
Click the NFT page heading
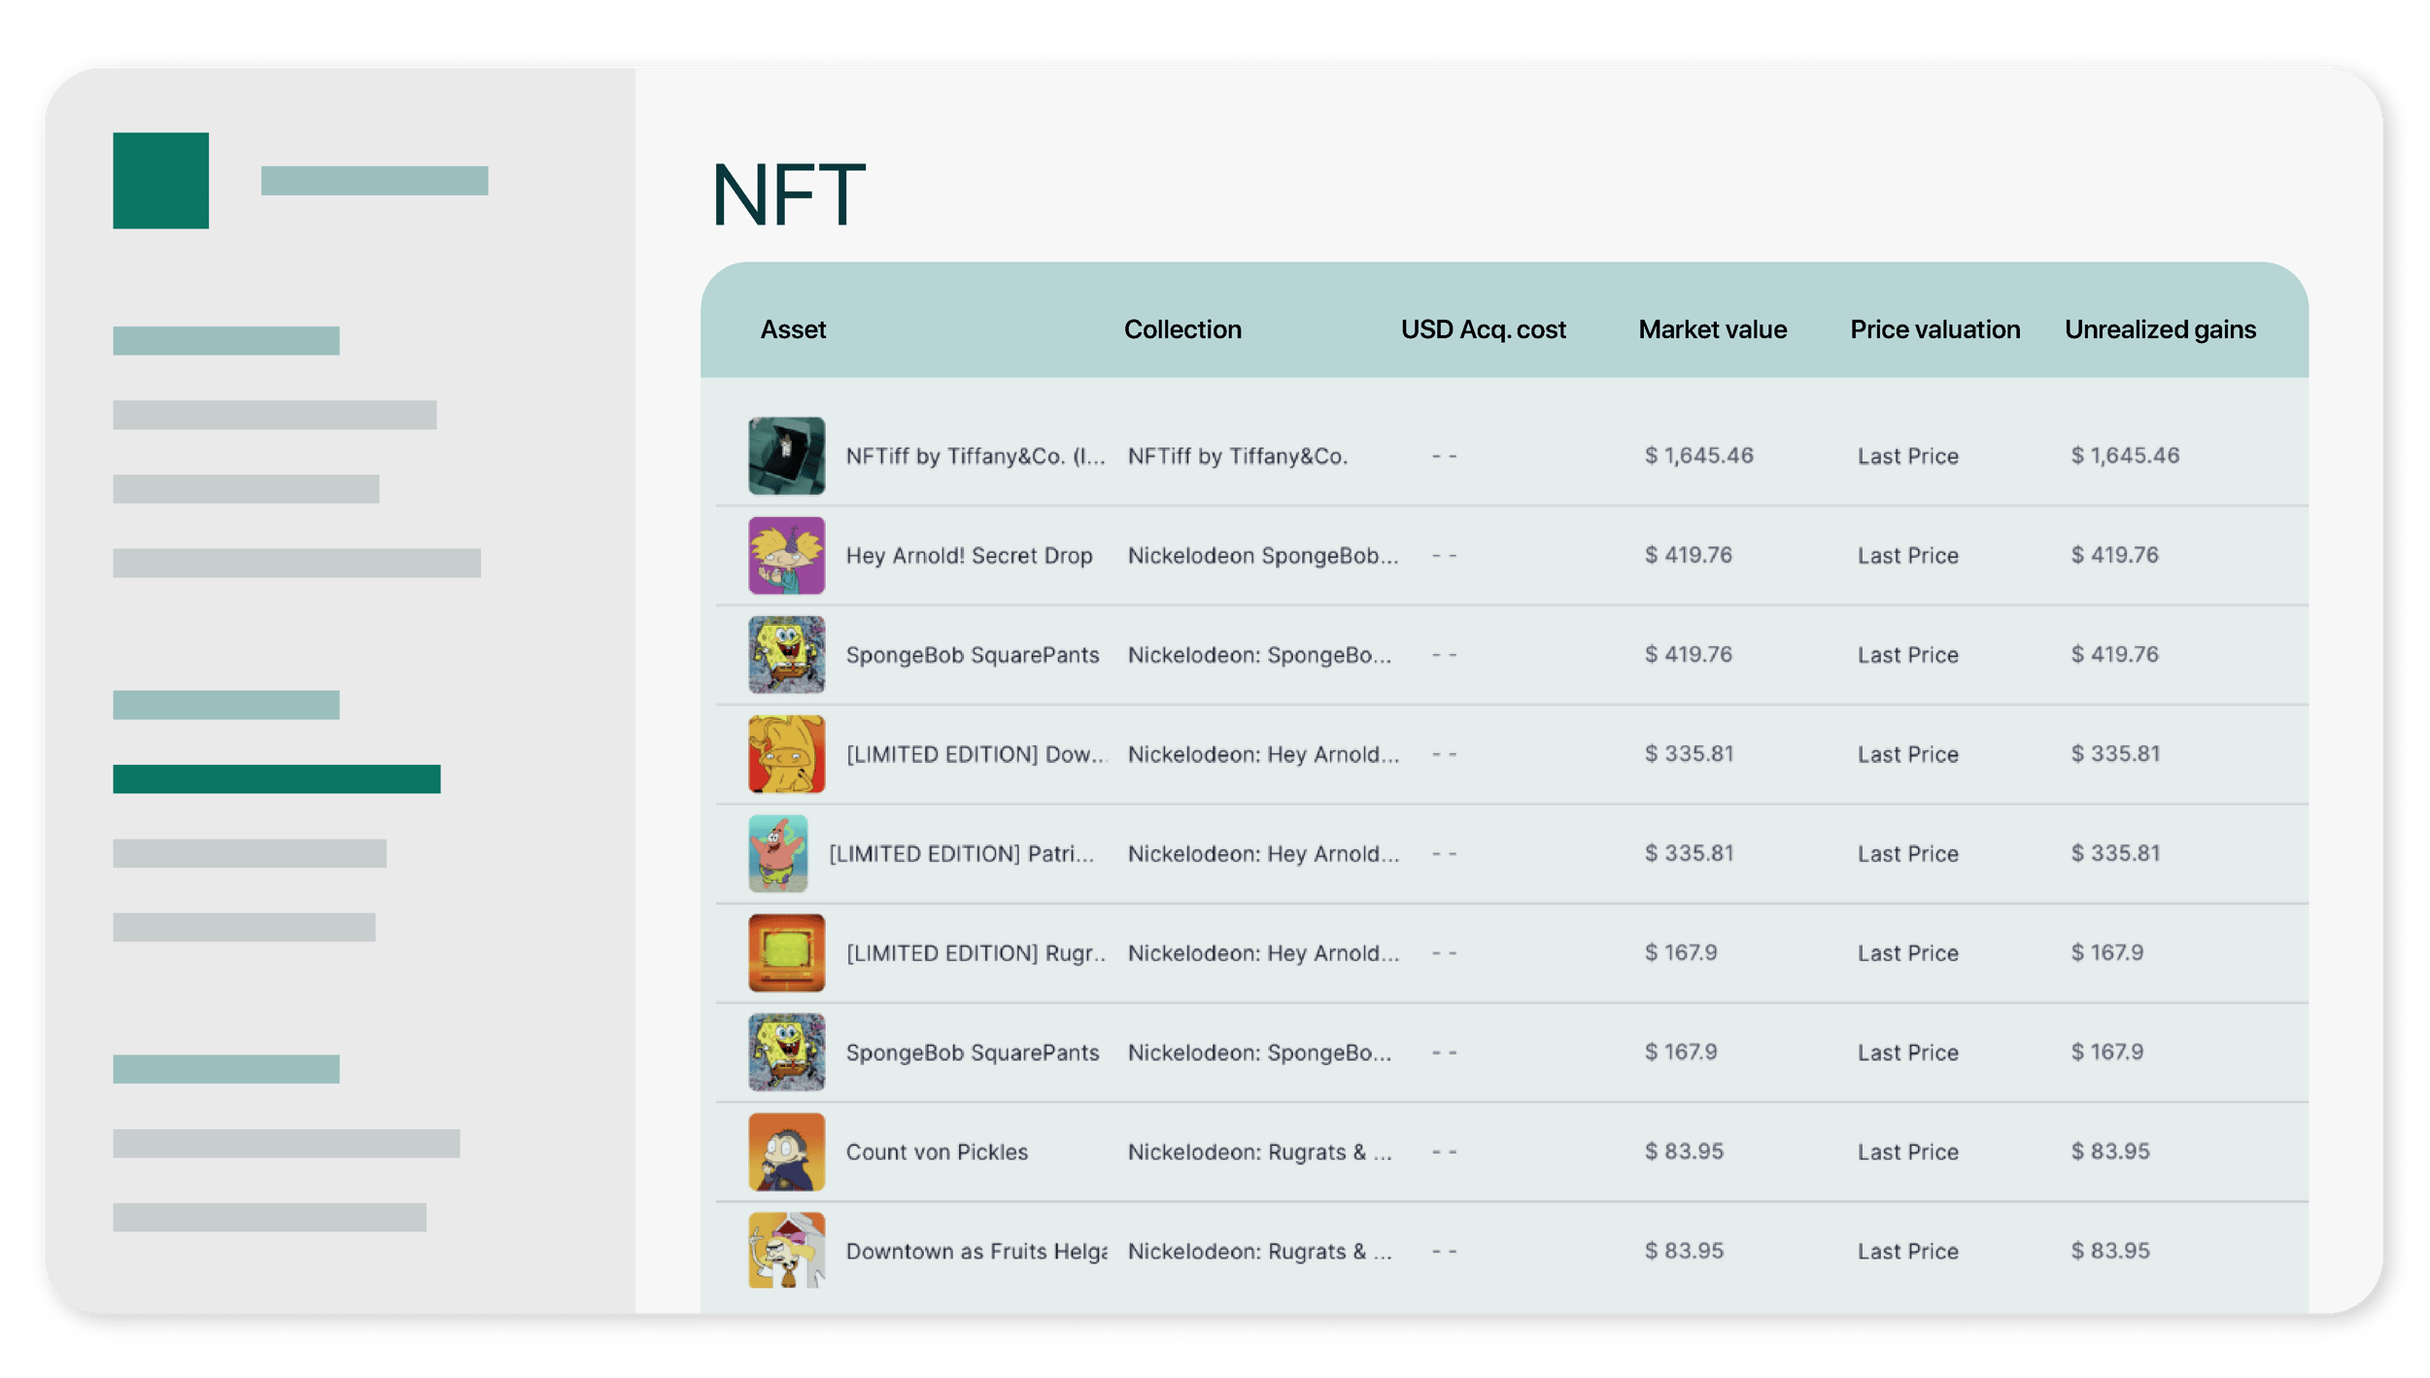[788, 194]
